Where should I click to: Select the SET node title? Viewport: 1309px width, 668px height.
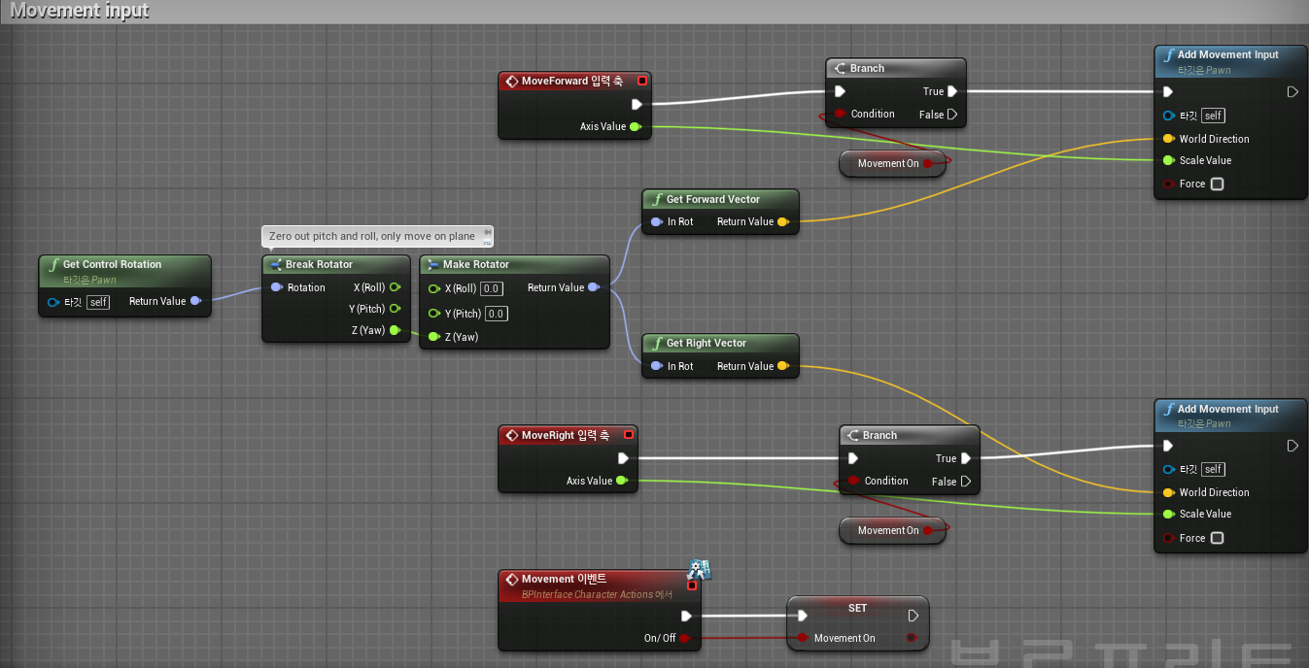[857, 608]
